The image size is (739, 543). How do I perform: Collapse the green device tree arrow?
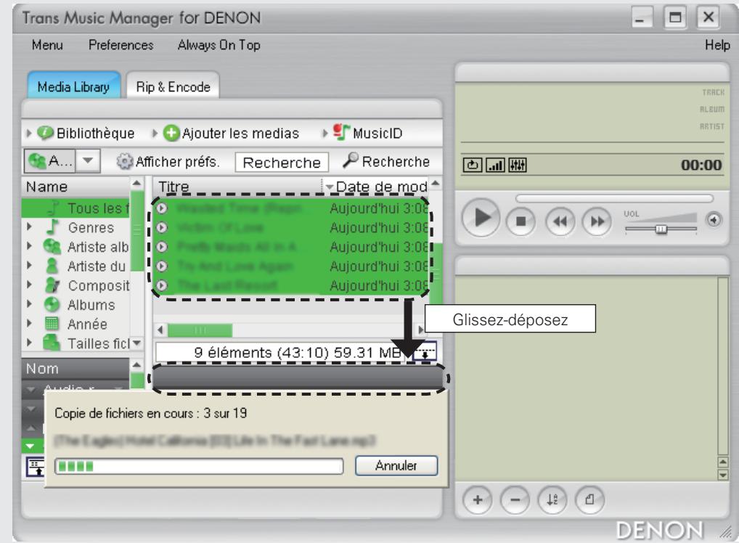tap(30, 446)
